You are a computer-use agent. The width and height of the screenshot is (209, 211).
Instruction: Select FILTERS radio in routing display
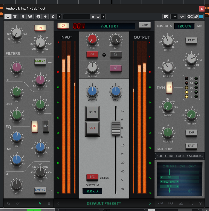pos(169,166)
